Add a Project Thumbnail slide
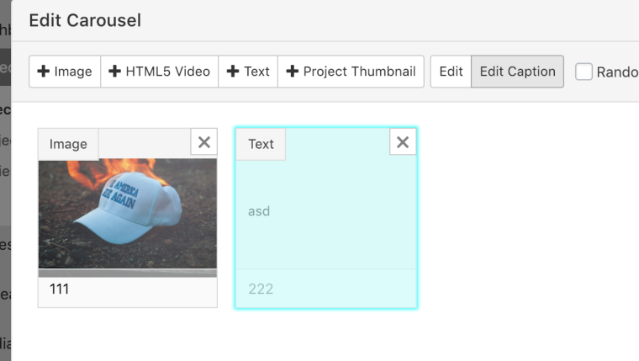 351,72
